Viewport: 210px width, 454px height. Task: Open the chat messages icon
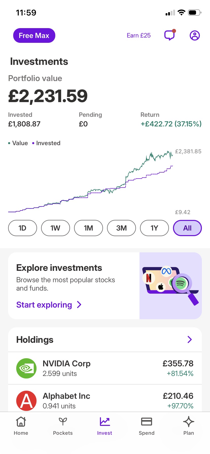tap(170, 35)
